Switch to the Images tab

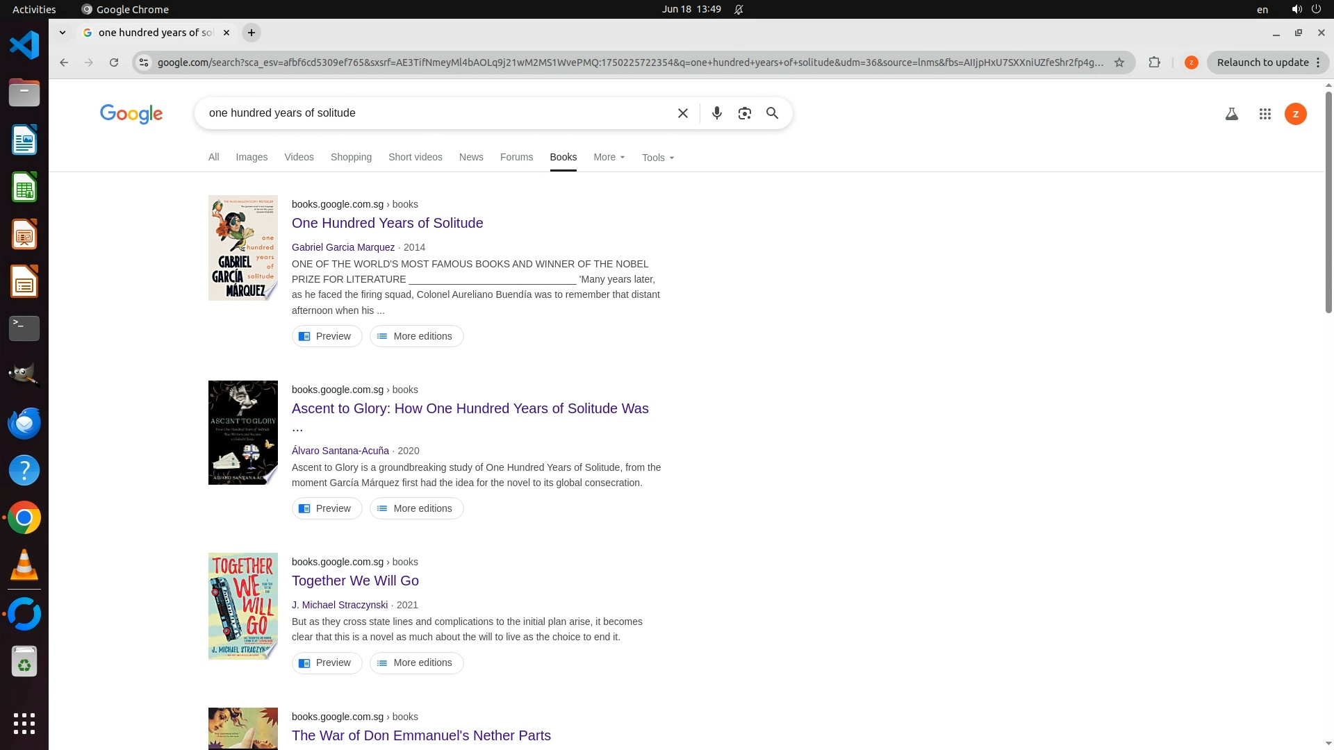pyautogui.click(x=252, y=158)
